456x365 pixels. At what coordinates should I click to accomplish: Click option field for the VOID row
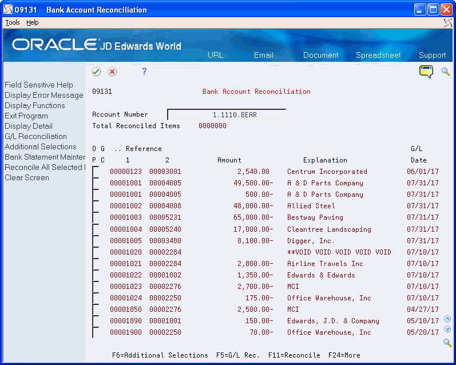click(x=96, y=252)
